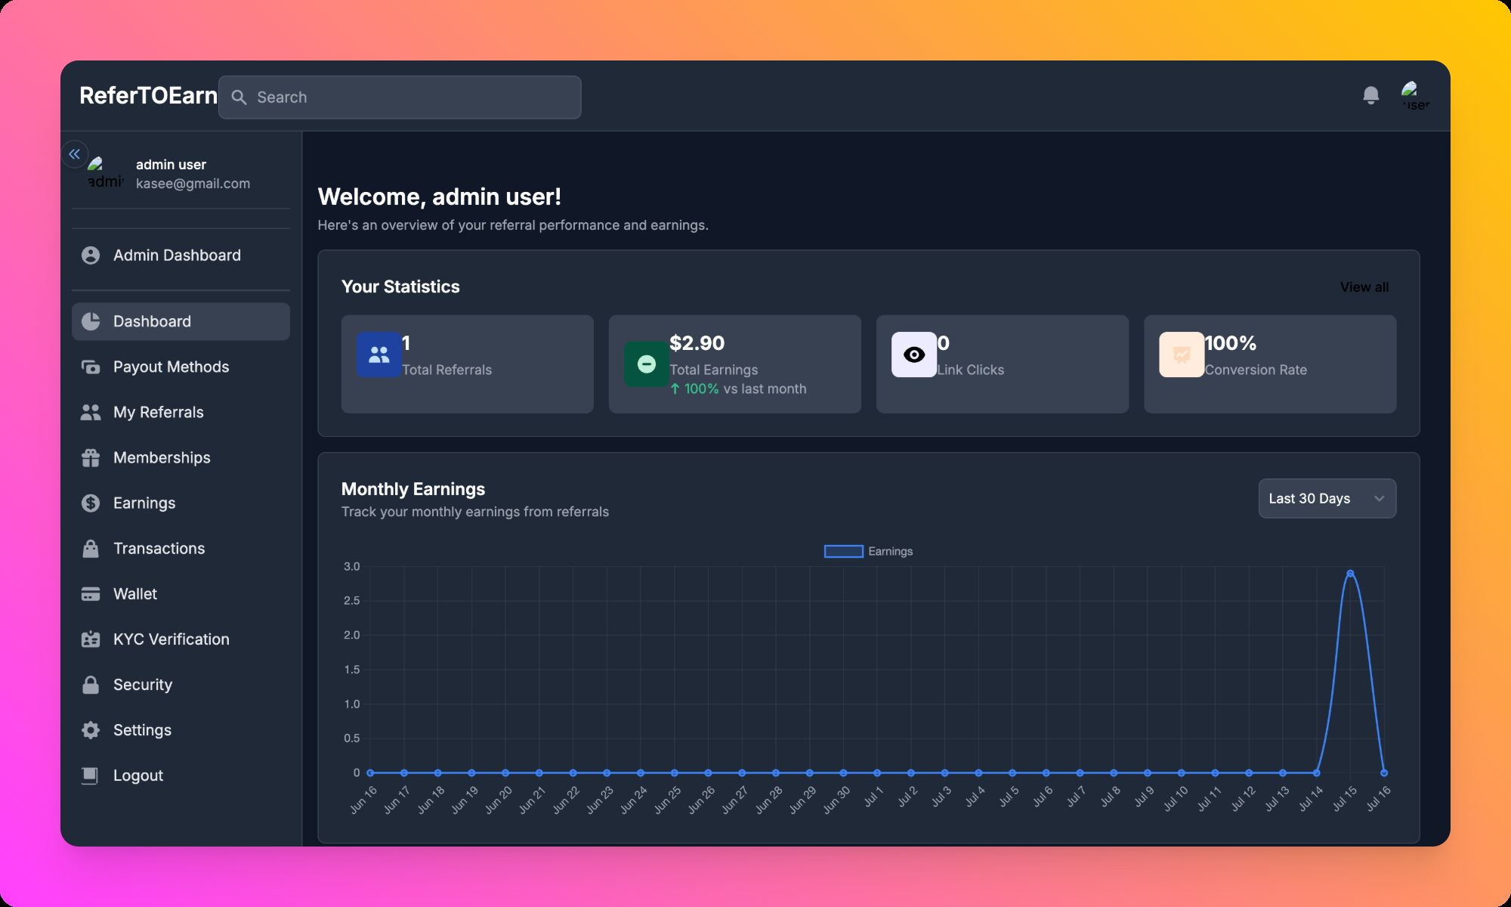Click the notification bell icon
Image resolution: width=1511 pixels, height=907 pixels.
tap(1370, 95)
